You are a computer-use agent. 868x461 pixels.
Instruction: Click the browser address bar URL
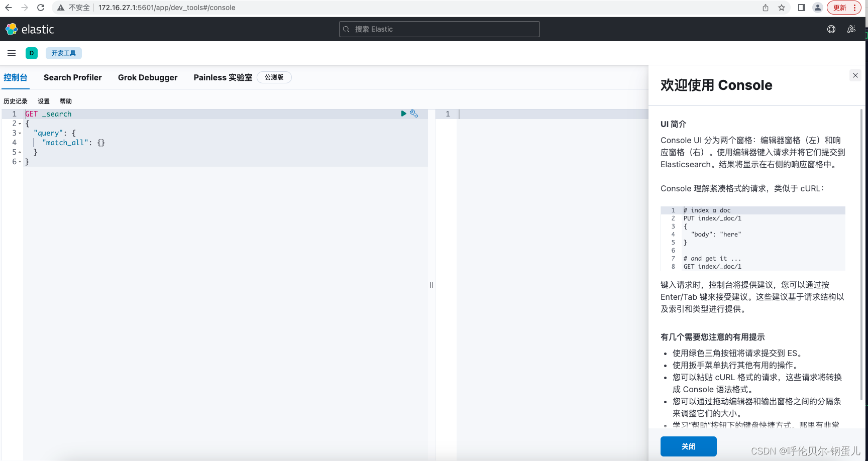tap(167, 8)
